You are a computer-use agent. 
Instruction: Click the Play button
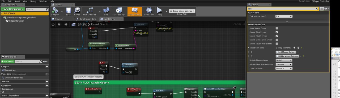pos(160,11)
